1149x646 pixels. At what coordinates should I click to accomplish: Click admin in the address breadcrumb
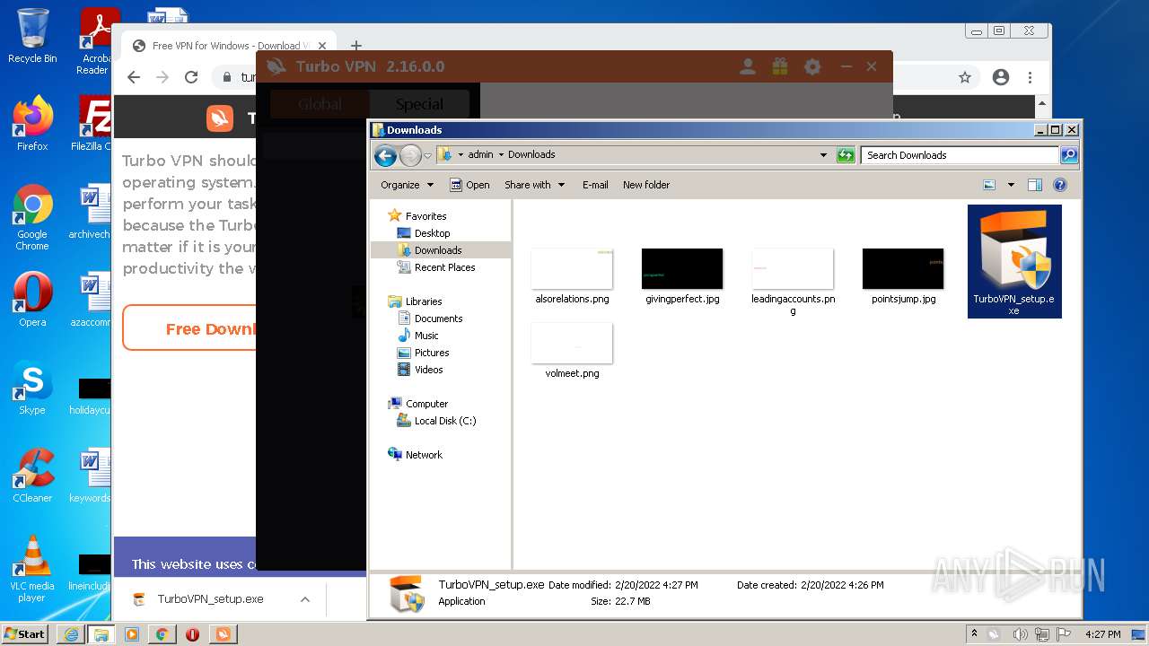[480, 154]
